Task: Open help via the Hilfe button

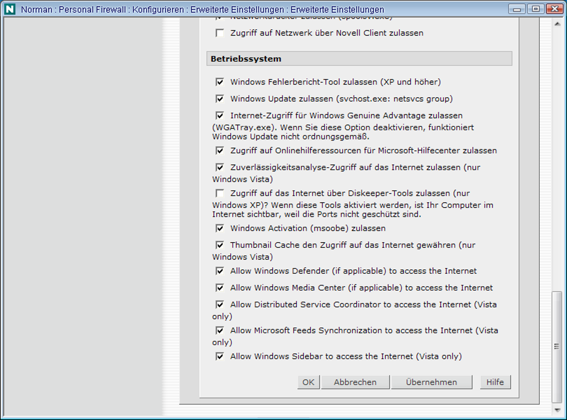Action: (x=495, y=382)
